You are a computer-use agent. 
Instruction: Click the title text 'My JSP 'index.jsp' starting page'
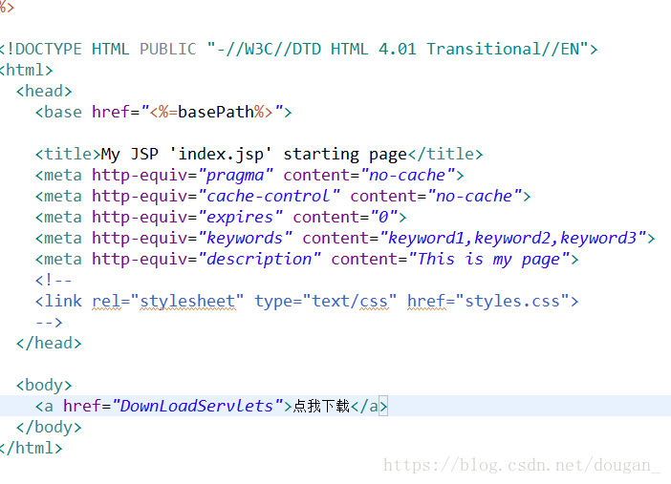[x=253, y=155]
